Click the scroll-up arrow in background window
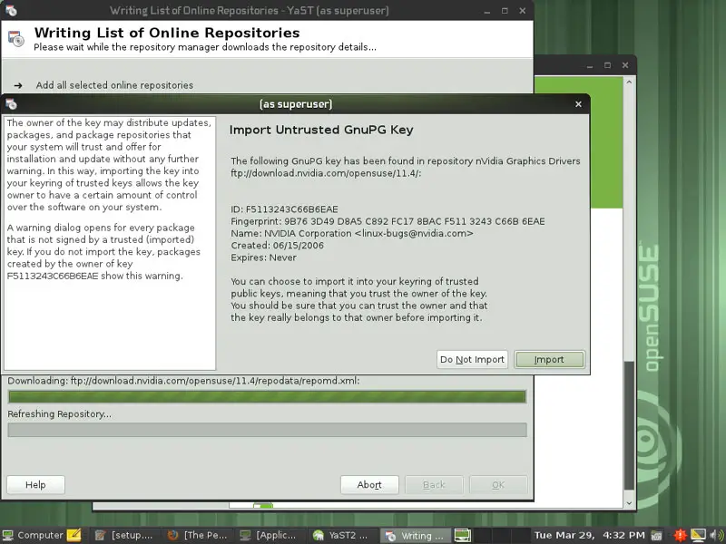 (629, 82)
